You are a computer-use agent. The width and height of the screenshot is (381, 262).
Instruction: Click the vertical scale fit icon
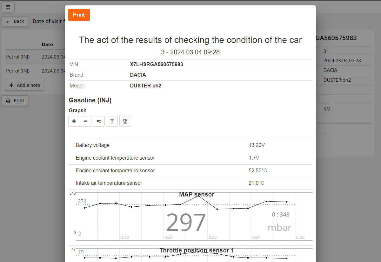click(112, 121)
